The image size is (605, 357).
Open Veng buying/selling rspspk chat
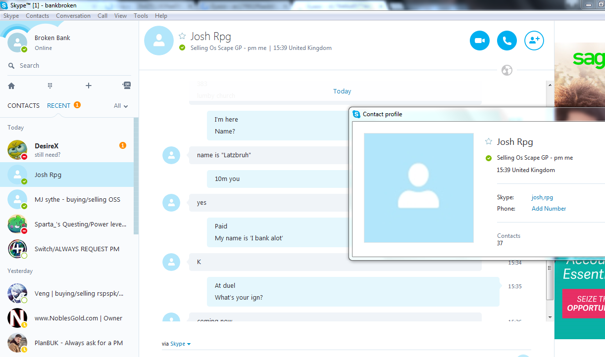(67, 293)
